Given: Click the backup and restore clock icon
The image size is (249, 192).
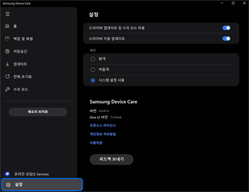Looking at the screenshot, I should 7,38.
